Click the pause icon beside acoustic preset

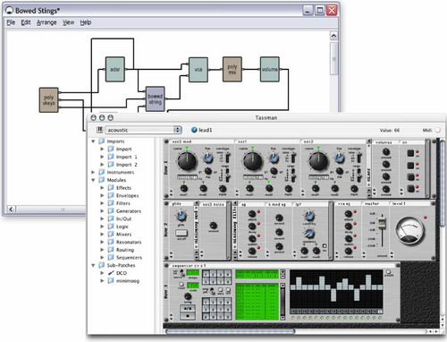(100, 130)
